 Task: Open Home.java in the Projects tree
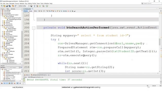pos(11,41)
